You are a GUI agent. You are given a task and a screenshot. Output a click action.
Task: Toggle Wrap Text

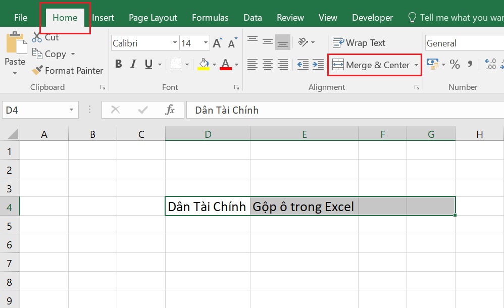[359, 43]
